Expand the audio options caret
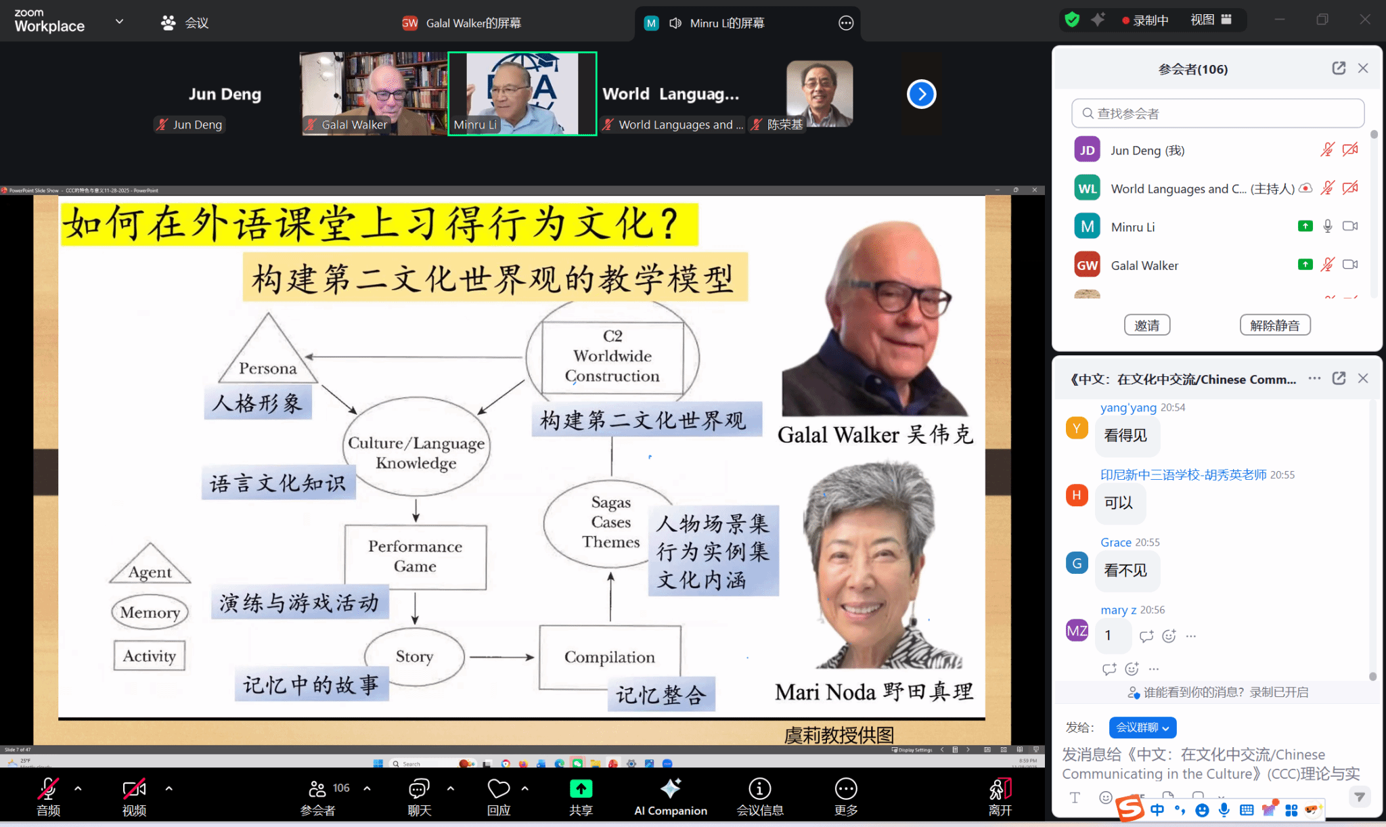 (x=78, y=788)
